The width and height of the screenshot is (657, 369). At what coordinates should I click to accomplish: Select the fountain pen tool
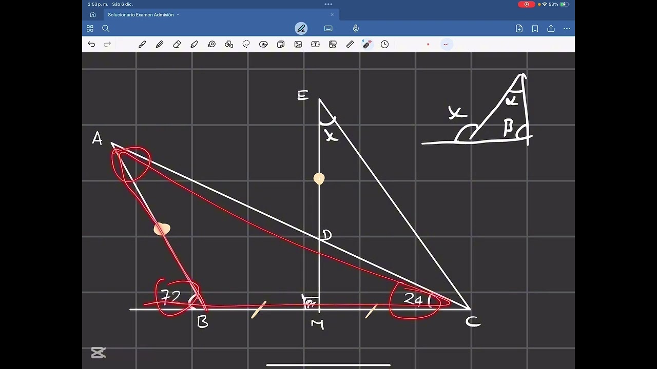click(142, 45)
